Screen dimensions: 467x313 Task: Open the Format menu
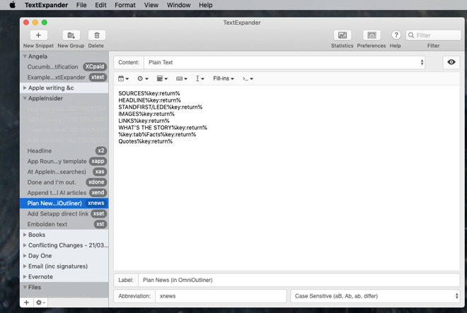point(125,5)
